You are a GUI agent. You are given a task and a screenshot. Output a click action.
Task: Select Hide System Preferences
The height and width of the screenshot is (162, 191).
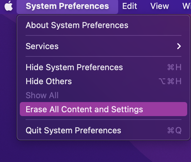pyautogui.click(x=103, y=67)
